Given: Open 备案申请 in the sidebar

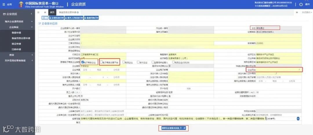Looking at the screenshot, I should pyautogui.click(x=16, y=32).
